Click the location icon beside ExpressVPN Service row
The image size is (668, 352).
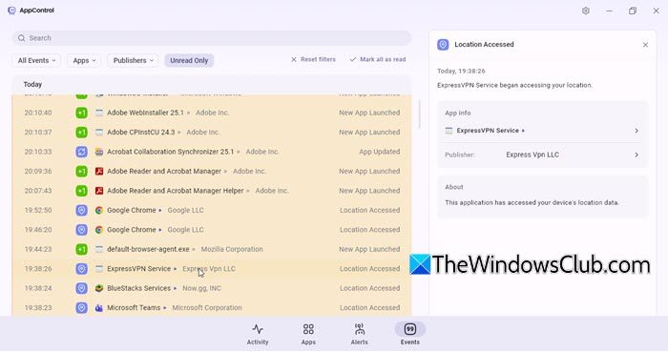[x=81, y=269]
